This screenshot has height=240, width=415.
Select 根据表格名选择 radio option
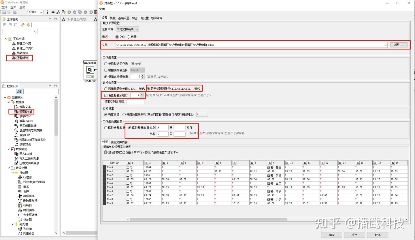pyautogui.click(x=106, y=70)
